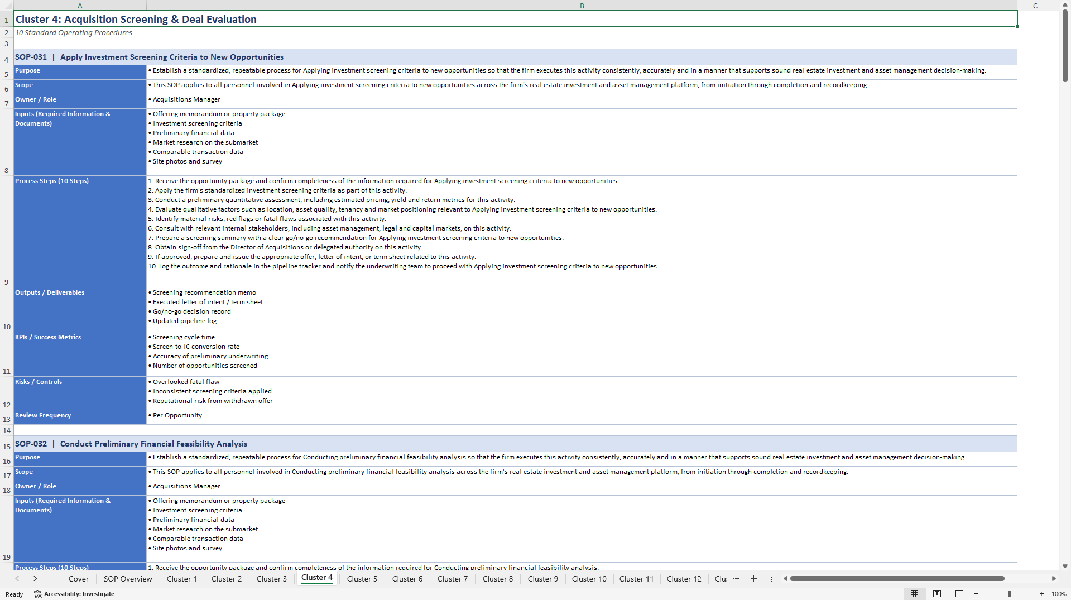Select all cells via corner button
This screenshot has height=600, width=1071.
tap(6, 6)
